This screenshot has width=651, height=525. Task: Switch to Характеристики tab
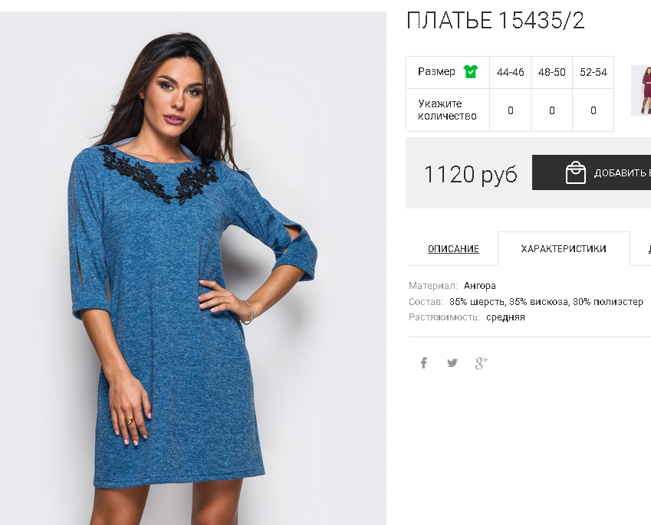coord(564,248)
